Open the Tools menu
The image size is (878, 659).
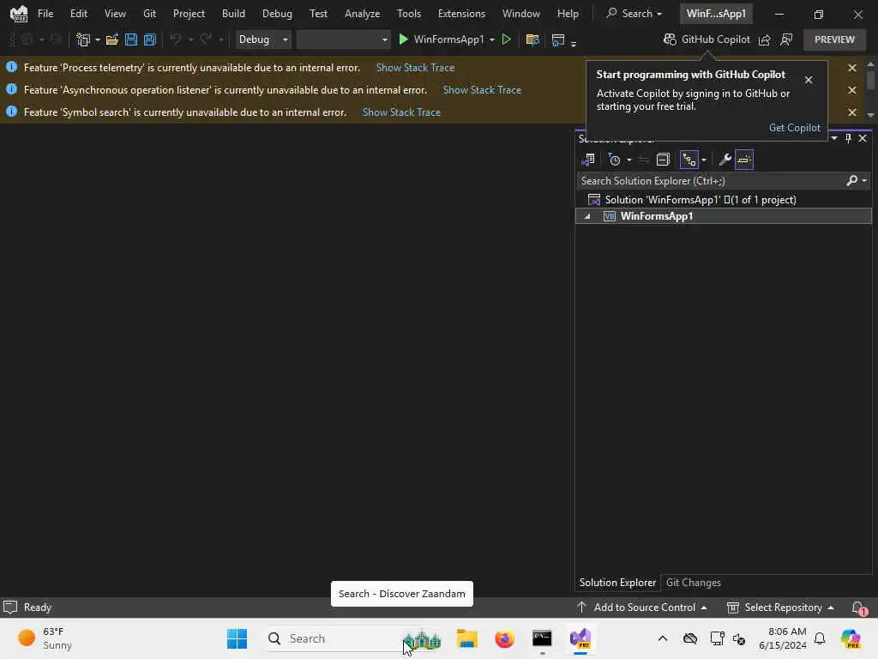pos(409,14)
